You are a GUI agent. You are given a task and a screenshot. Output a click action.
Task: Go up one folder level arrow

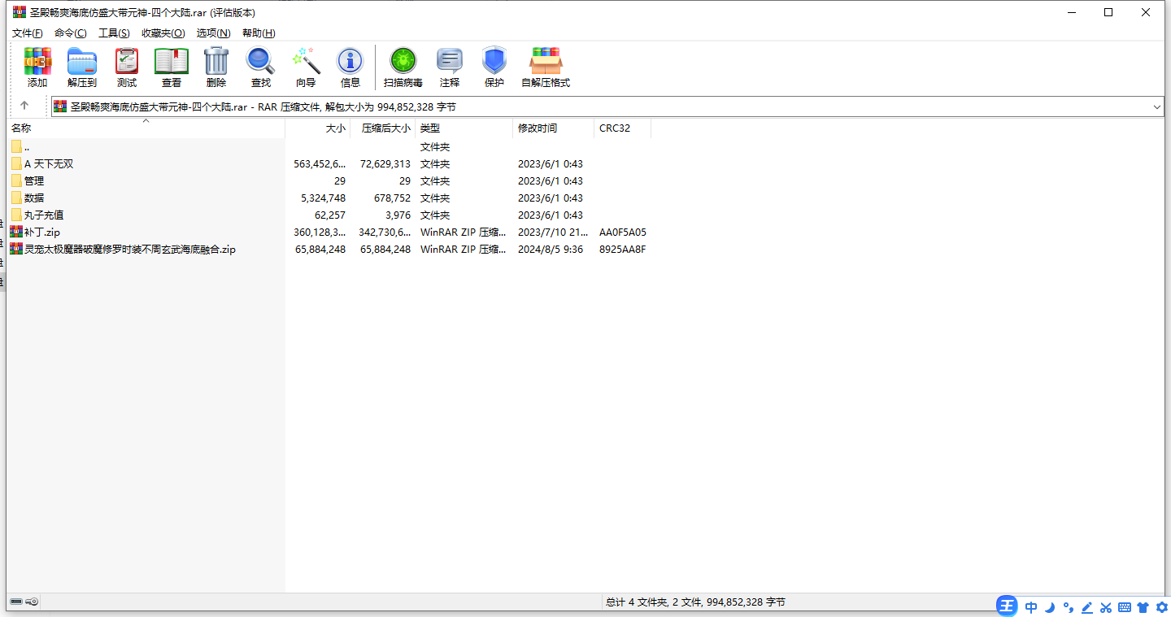(24, 106)
